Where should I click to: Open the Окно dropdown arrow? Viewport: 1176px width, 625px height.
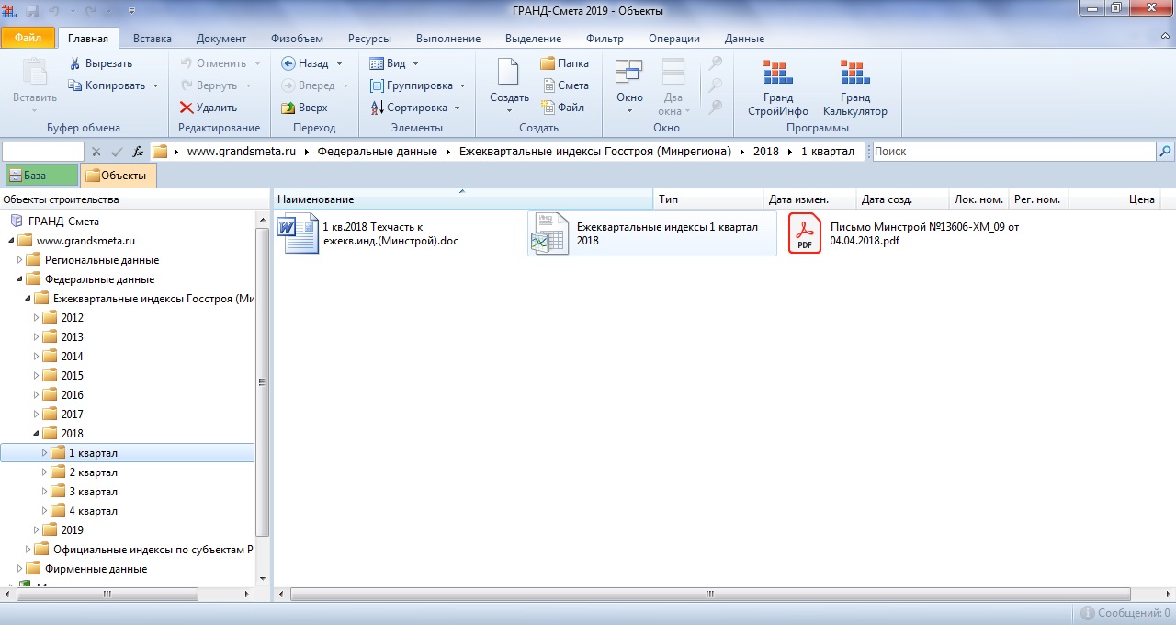pos(629,111)
